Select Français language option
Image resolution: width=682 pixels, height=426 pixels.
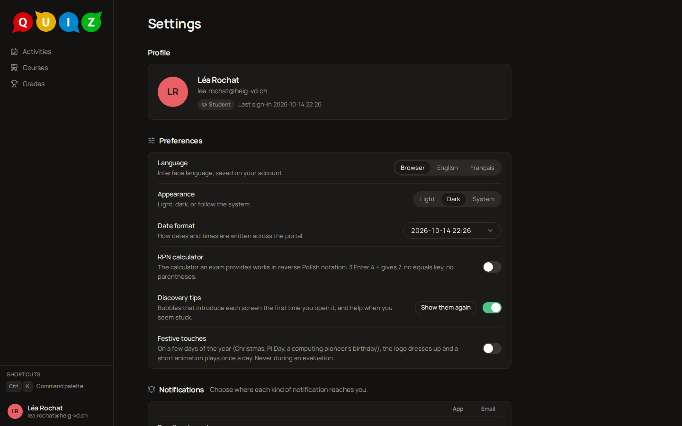pyautogui.click(x=482, y=168)
